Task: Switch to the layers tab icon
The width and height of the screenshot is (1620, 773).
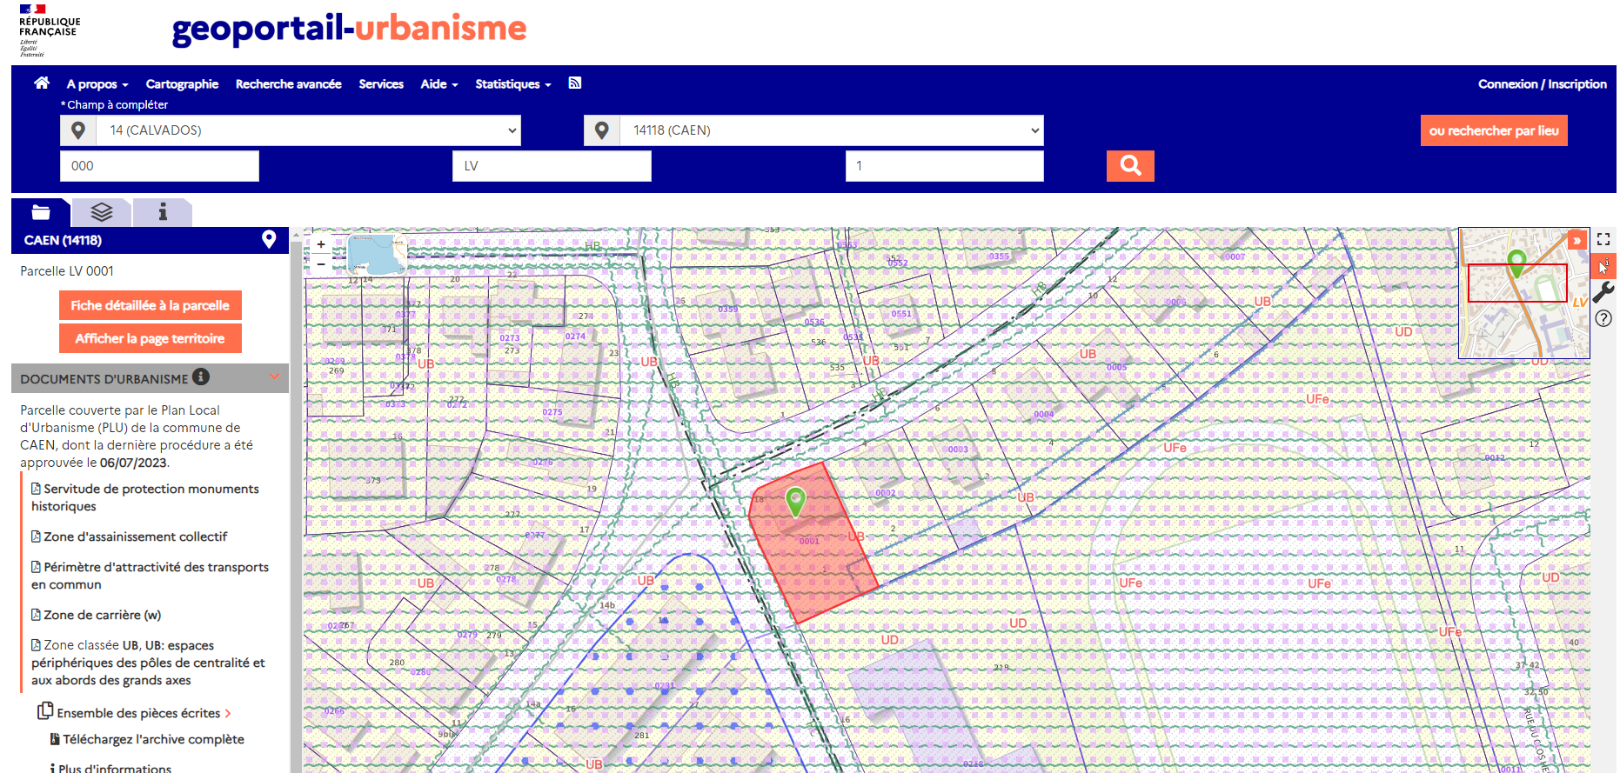Action: (x=102, y=212)
